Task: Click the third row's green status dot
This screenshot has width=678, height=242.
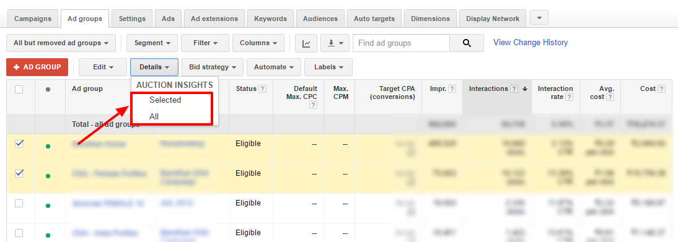Action: pos(48,205)
